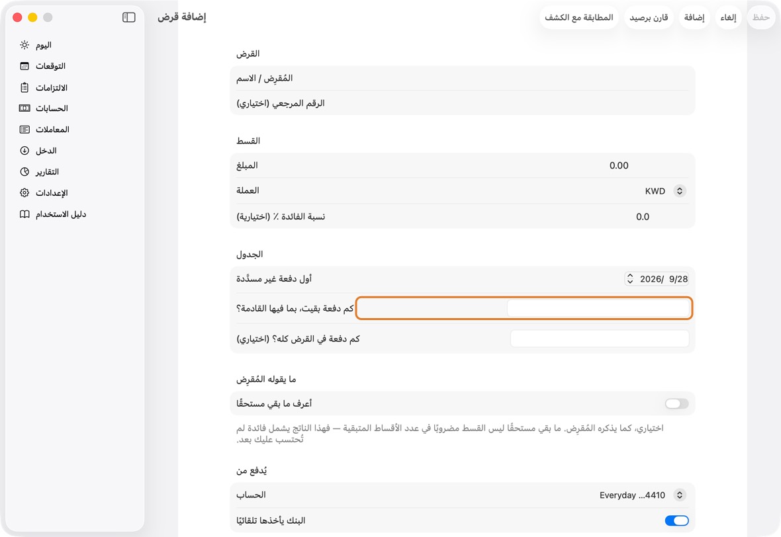Click the إلغاء button
The height and width of the screenshot is (537, 781).
pyautogui.click(x=728, y=17)
